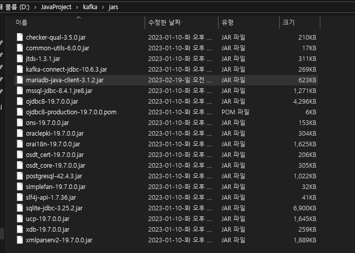Click the 623KB size cell
Screen dimensions: 355x253
[307, 80]
